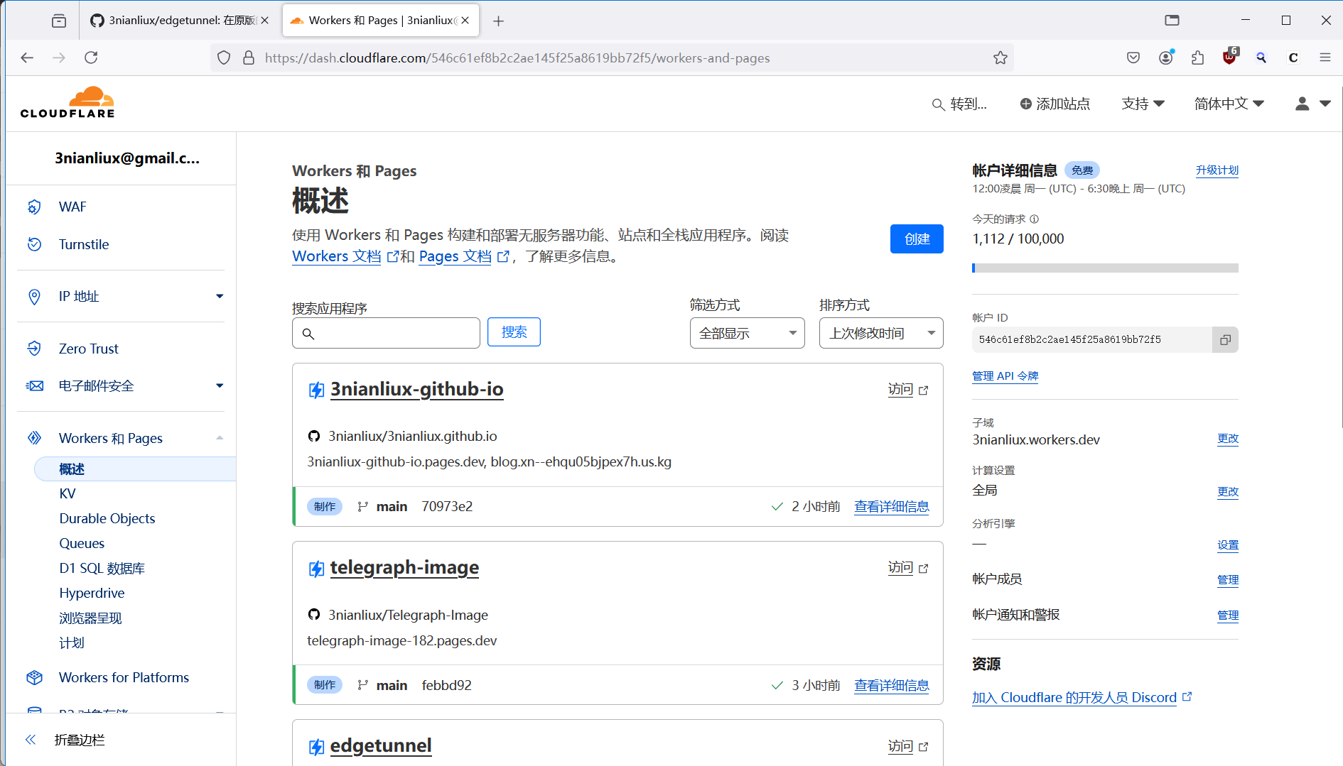Switch to the 3nianliux/edgetunnel browser tab
This screenshot has width=1343, height=766.
tap(180, 21)
